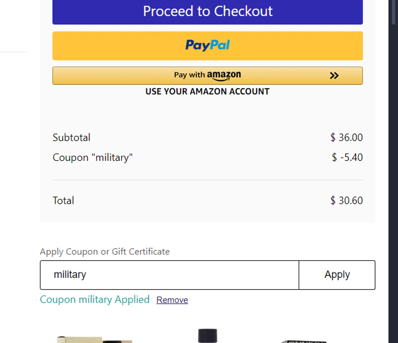The image size is (398, 343).
Task: Click the $ 36.00 subtotal amount
Action: tap(346, 138)
